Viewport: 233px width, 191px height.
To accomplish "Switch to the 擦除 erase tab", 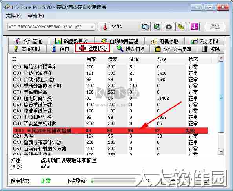I will pyautogui.click(x=211, y=49).
